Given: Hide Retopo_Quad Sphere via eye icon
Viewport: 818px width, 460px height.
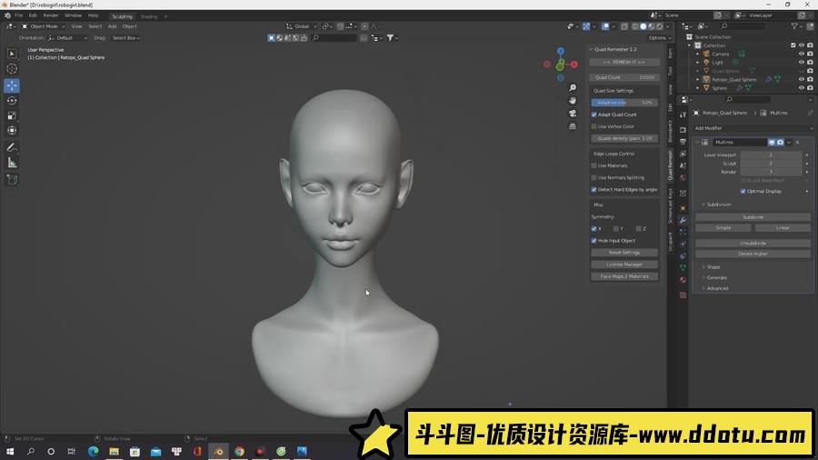Looking at the screenshot, I should click(802, 79).
